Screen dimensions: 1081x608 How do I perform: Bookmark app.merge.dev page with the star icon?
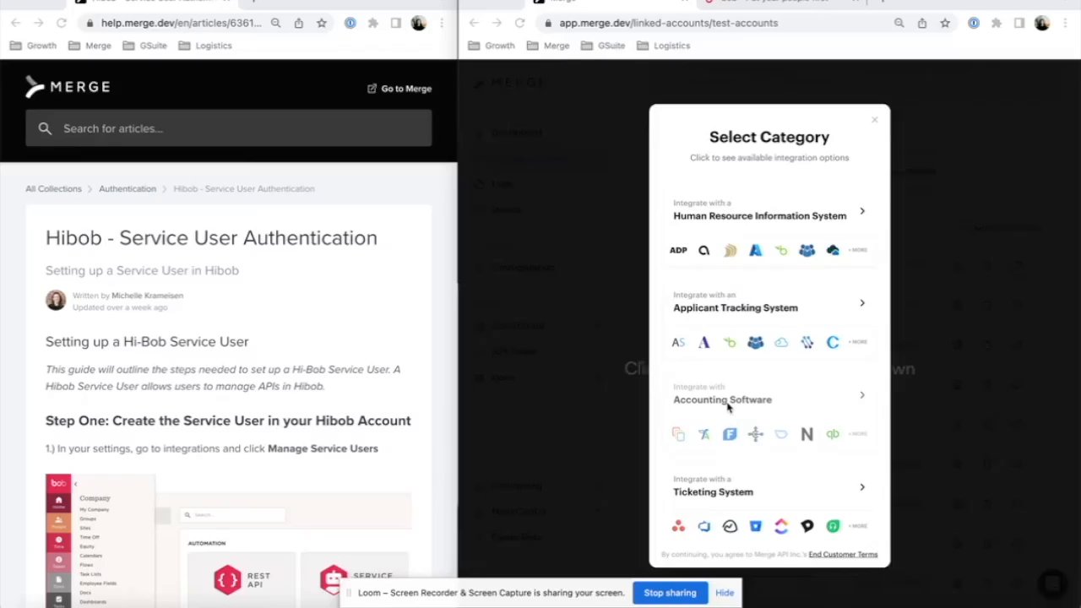click(x=945, y=23)
